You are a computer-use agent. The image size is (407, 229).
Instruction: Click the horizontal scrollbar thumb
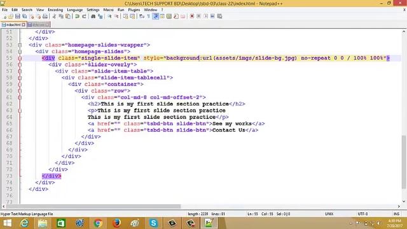point(93,206)
